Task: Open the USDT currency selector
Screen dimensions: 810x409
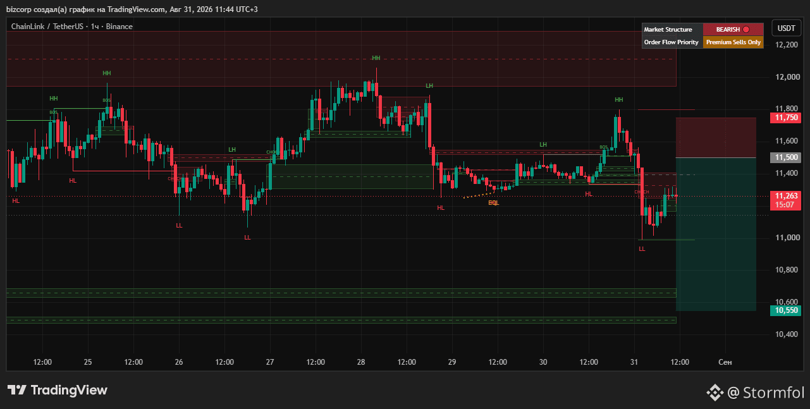Action: point(786,28)
